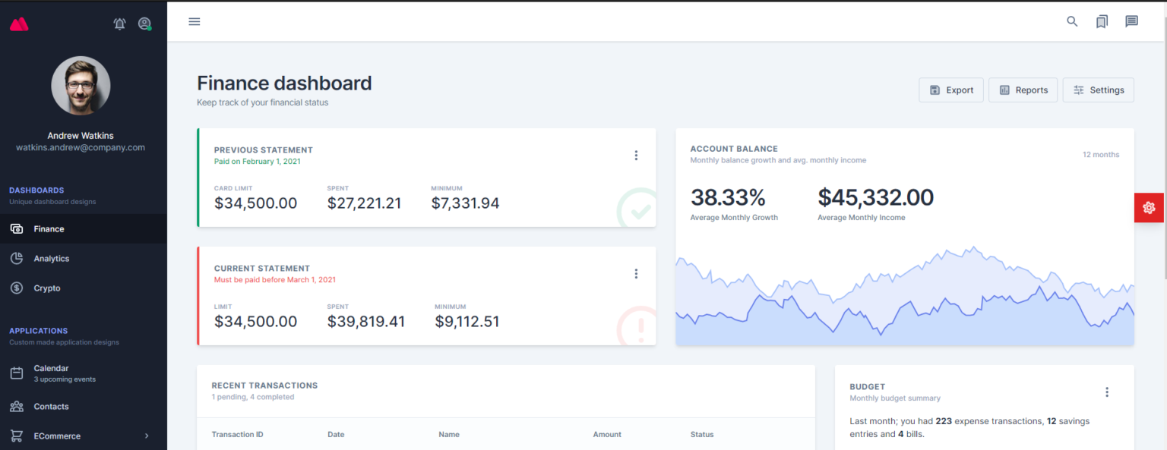1167x450 pixels.
Task: Click the red theme settings gear
Action: coord(1148,208)
